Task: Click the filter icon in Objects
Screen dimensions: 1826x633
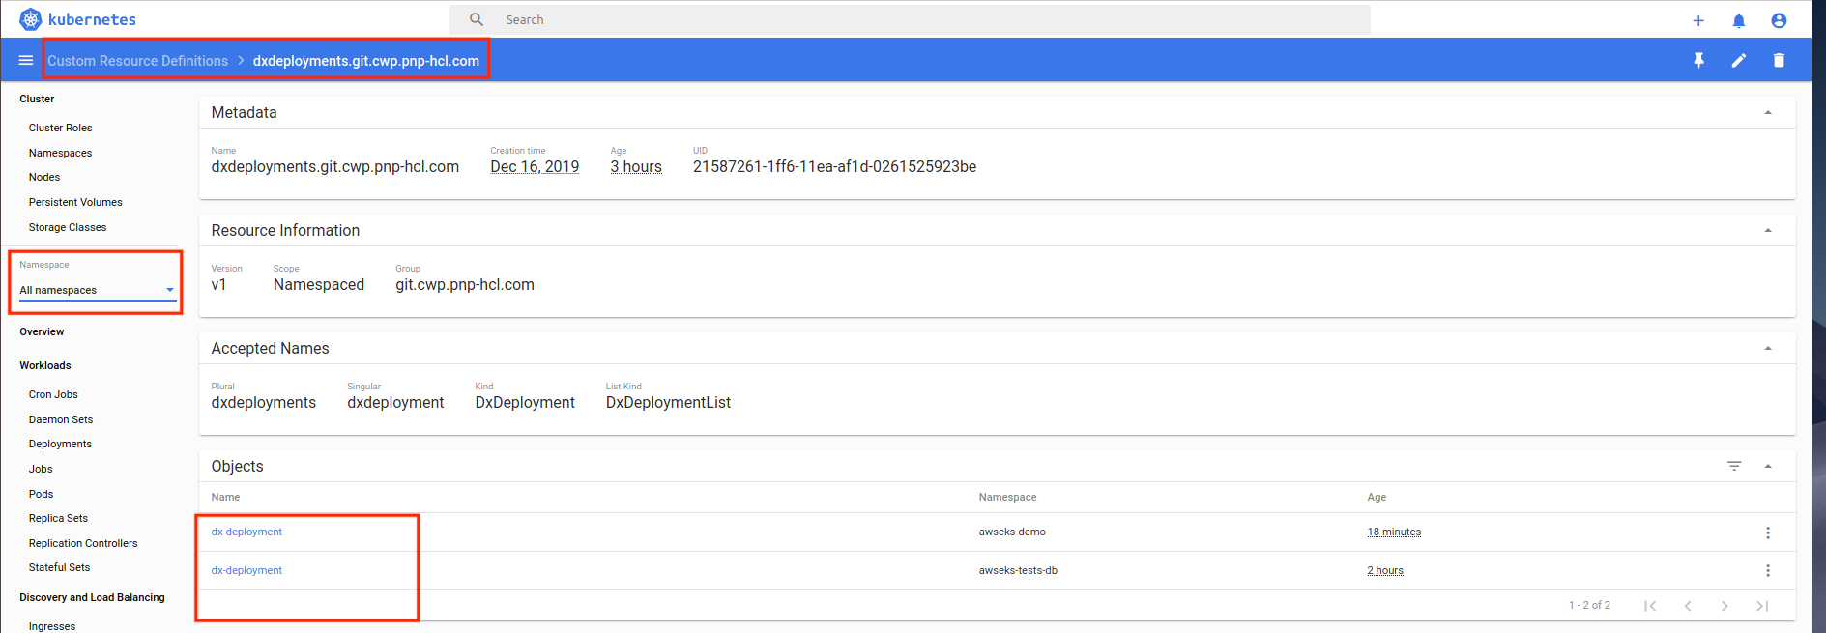Action: click(1734, 466)
